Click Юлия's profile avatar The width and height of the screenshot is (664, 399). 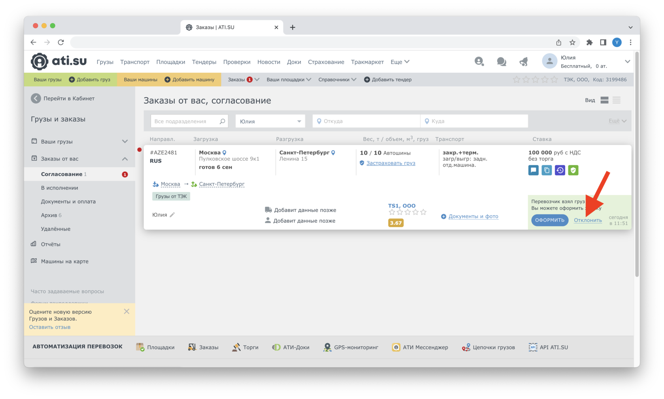(549, 61)
